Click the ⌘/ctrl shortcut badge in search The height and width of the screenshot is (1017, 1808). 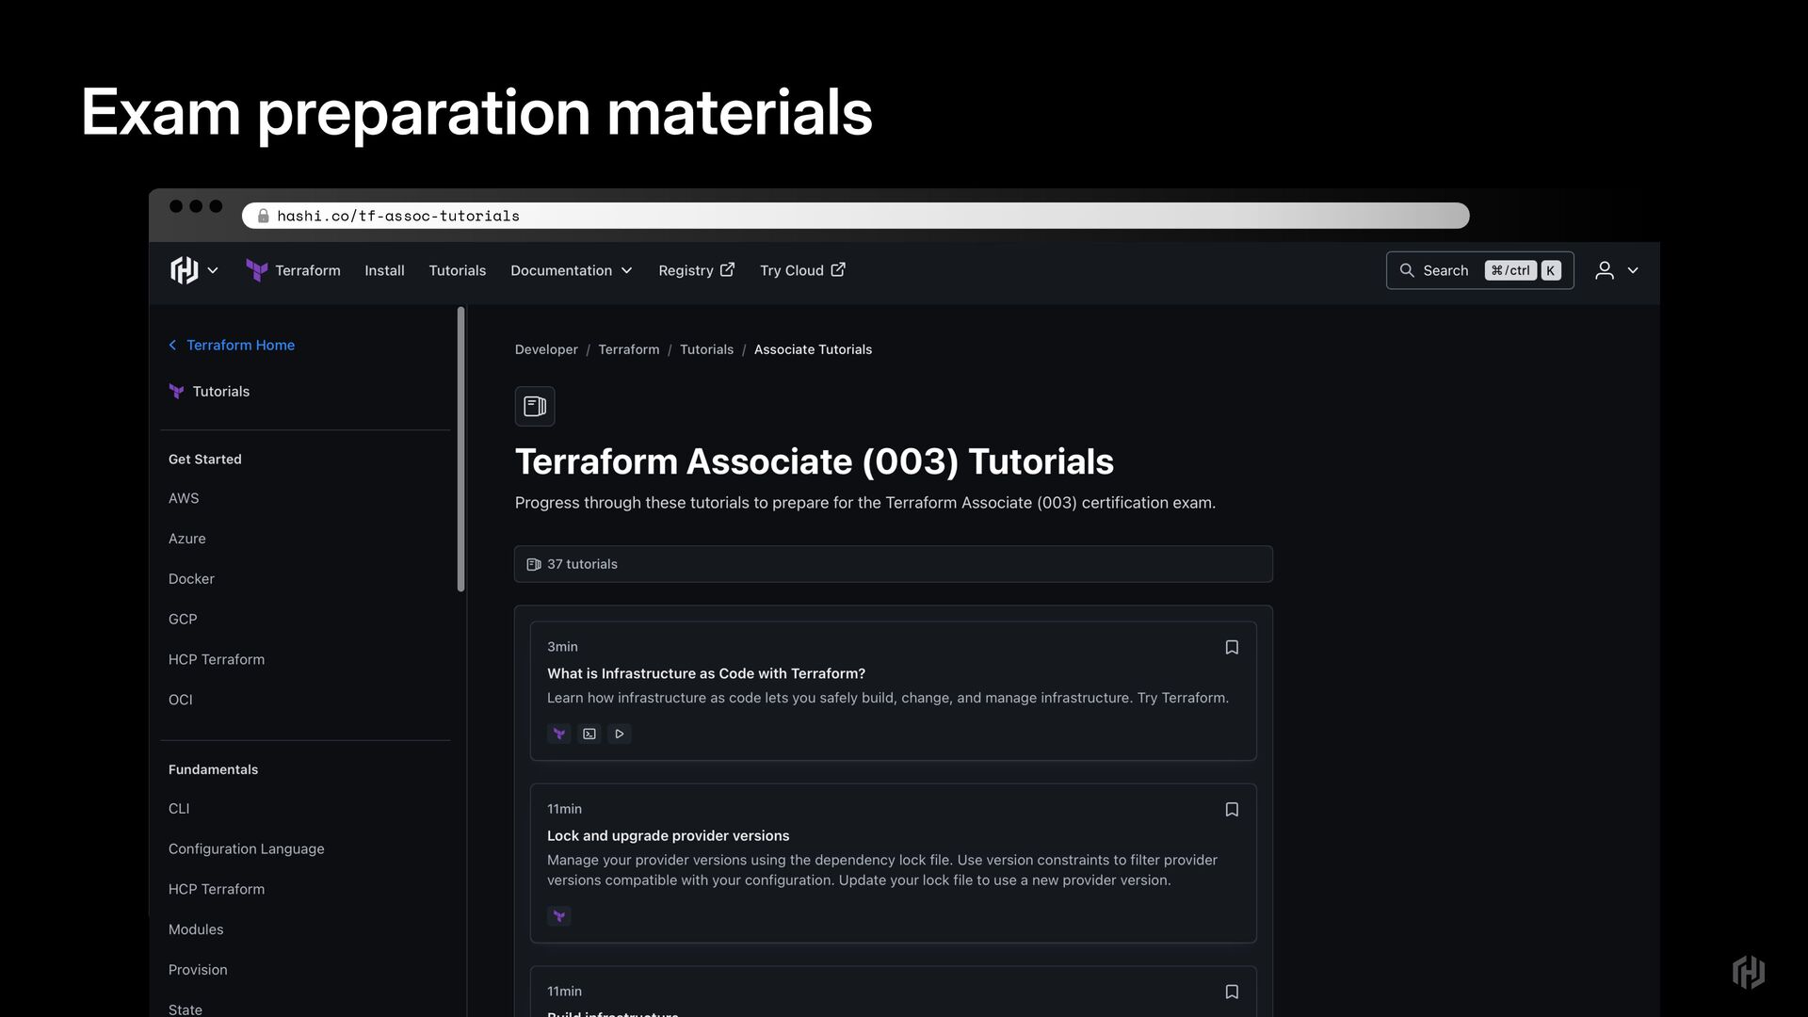point(1510,270)
